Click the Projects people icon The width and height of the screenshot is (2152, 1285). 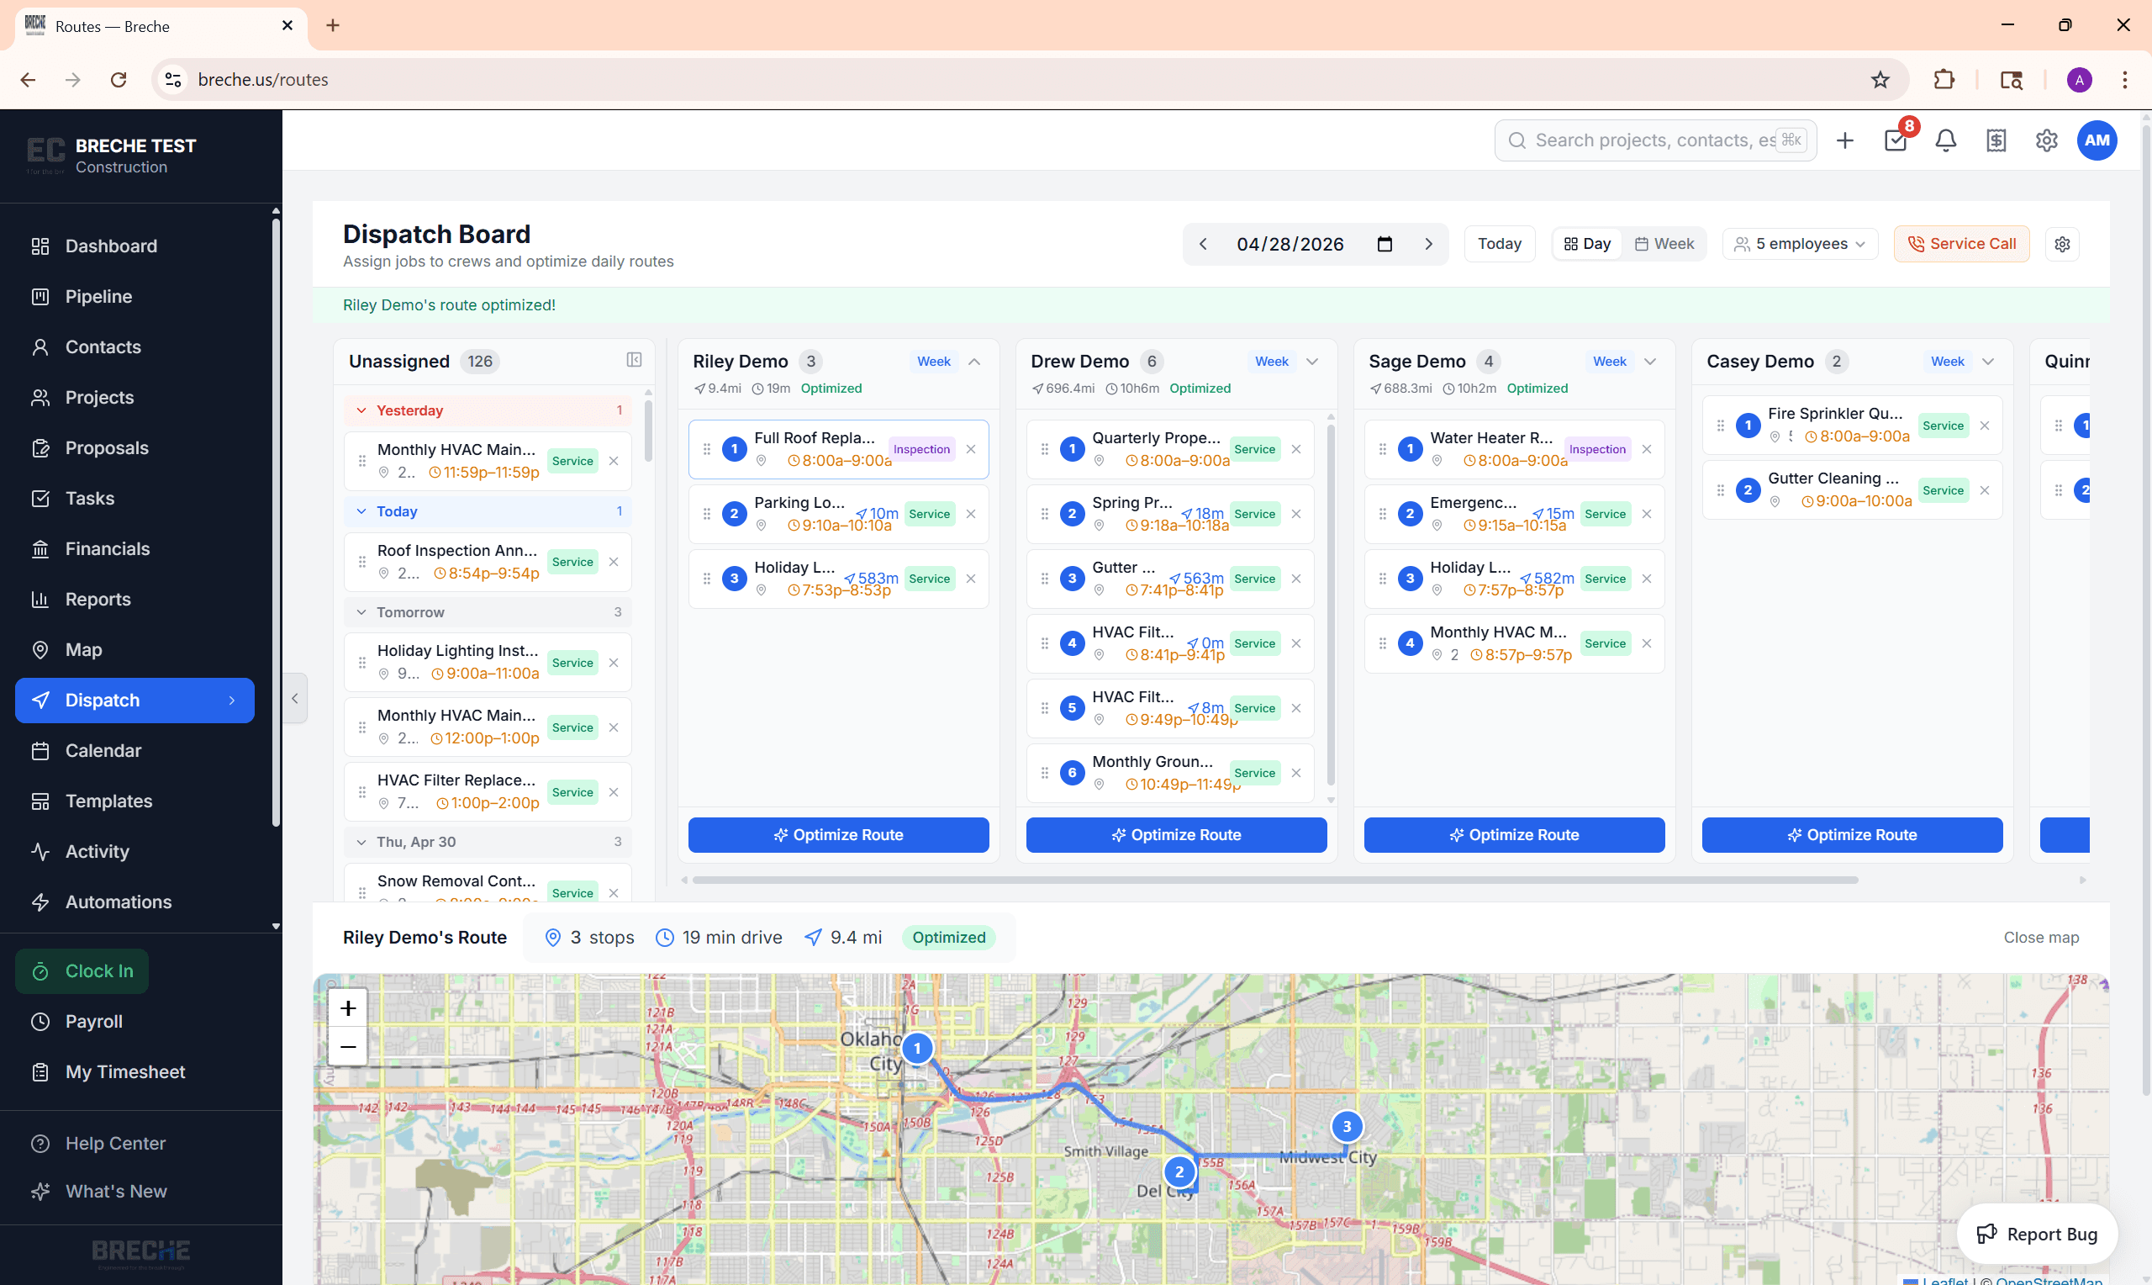[40, 398]
